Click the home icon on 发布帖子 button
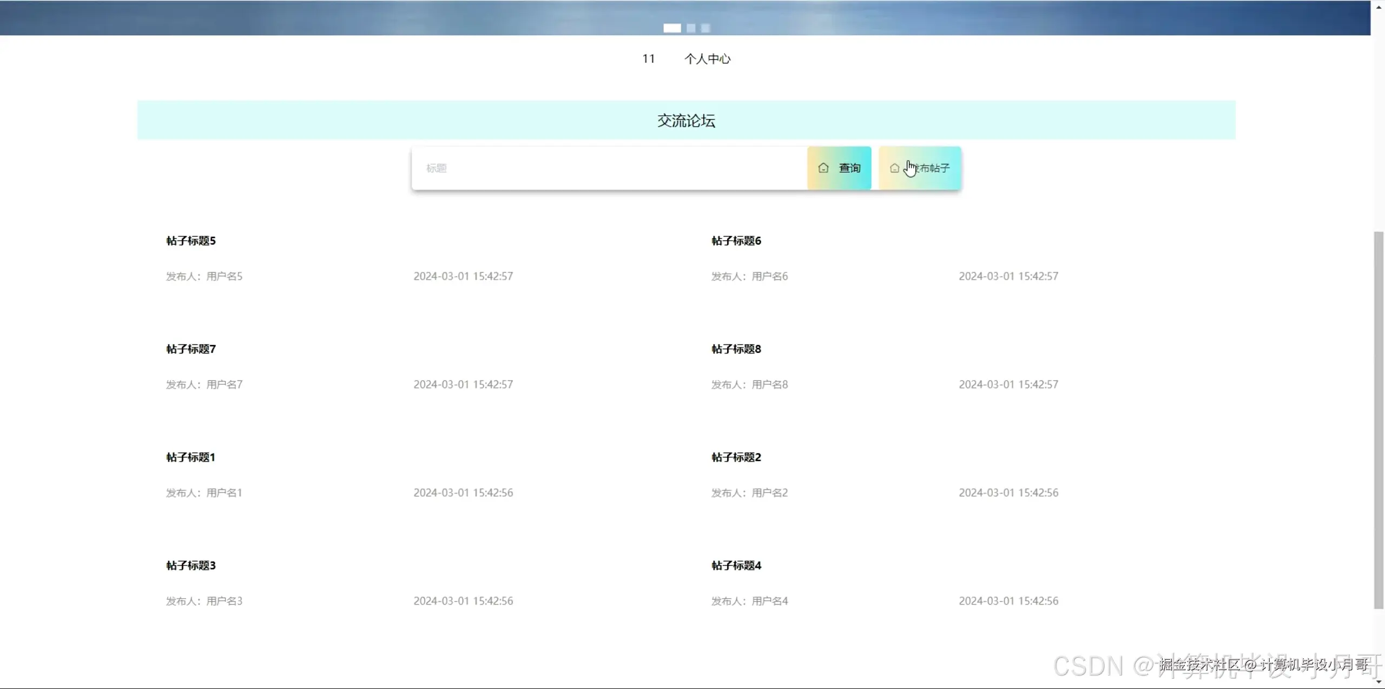The width and height of the screenshot is (1385, 689). (x=894, y=168)
